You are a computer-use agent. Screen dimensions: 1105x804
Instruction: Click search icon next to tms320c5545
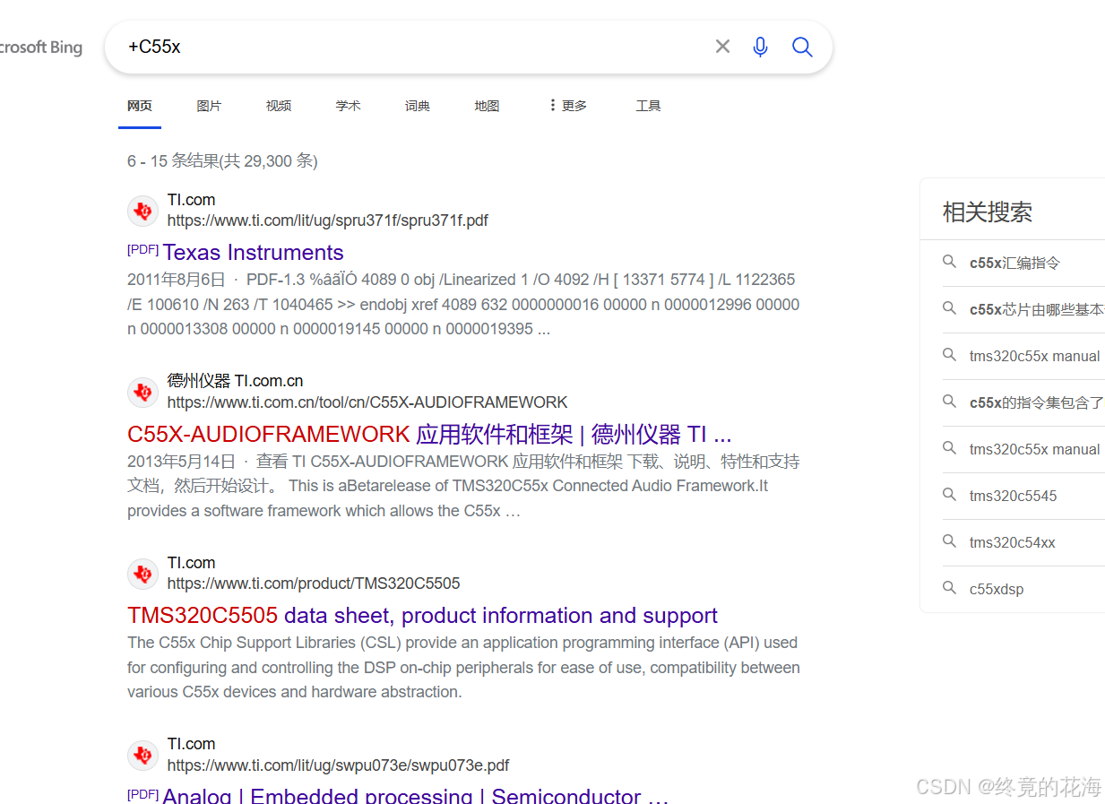(x=950, y=495)
